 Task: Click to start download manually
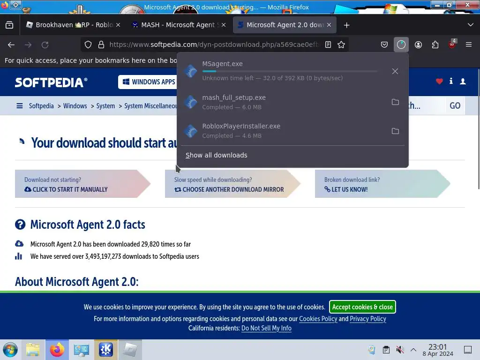pos(82,184)
